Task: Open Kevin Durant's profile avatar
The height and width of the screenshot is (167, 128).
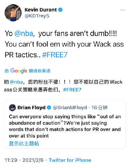Action: point(13,13)
